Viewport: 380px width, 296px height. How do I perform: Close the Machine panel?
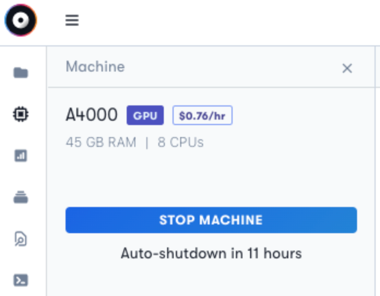(347, 68)
